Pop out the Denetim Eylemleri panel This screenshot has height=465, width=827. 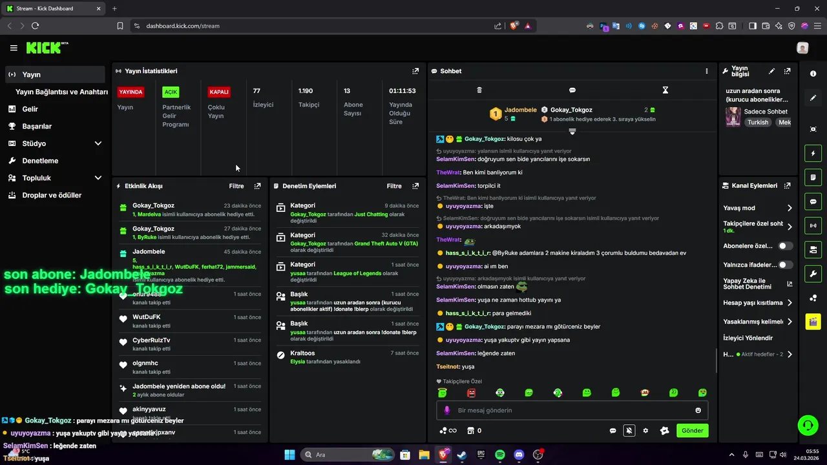pyautogui.click(x=415, y=186)
